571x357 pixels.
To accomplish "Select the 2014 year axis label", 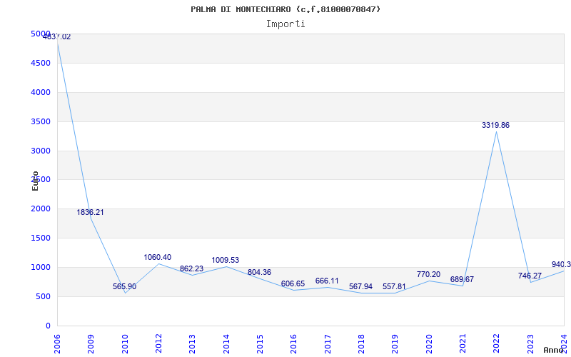I will [226, 344].
